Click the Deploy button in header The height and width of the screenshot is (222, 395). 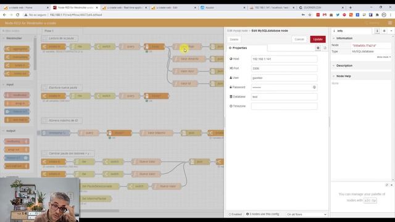(x=372, y=23)
